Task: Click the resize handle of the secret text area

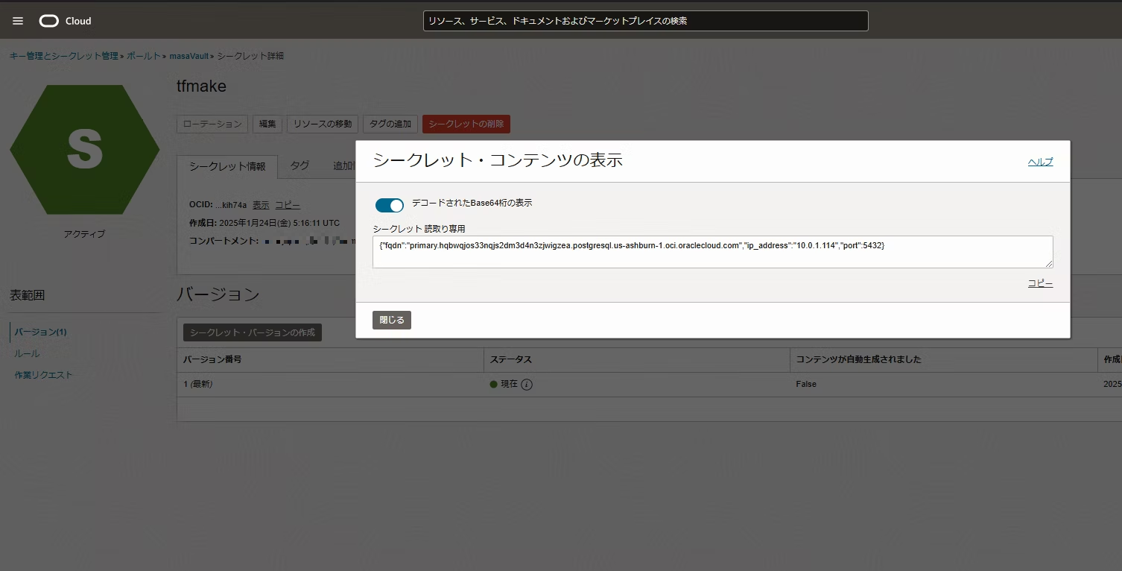Action: pos(1049,264)
